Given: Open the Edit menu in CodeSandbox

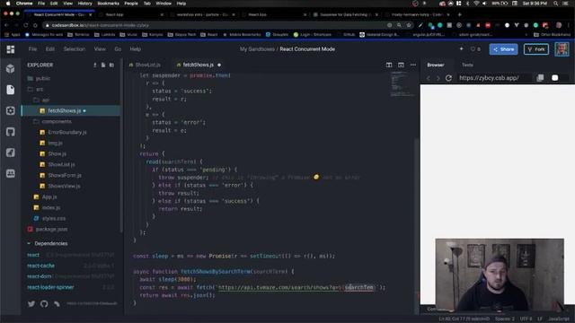Looking at the screenshot, I should click(50, 49).
